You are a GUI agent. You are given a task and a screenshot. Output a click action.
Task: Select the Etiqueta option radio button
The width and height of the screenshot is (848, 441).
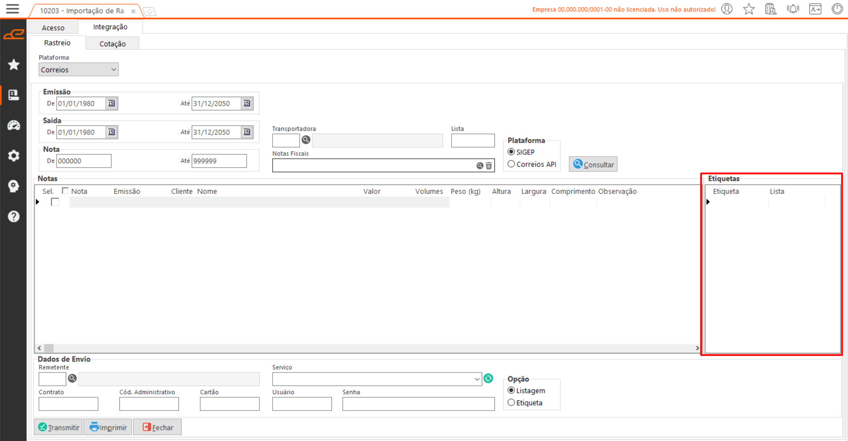(x=511, y=403)
